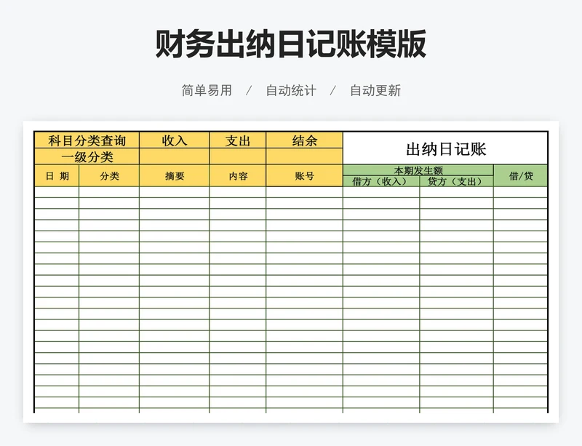Click the first empty cell under 日 期
This screenshot has width=582, height=446.
coord(57,192)
